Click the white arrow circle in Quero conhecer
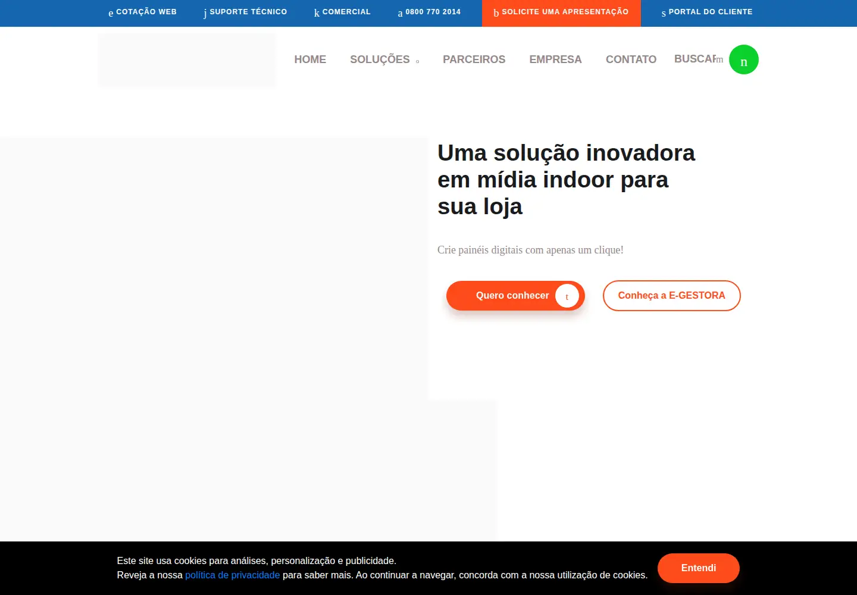 click(567, 296)
